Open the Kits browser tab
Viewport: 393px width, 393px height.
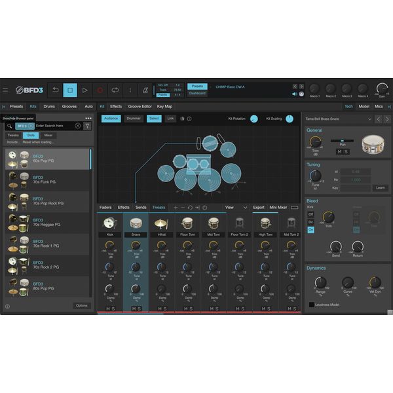coord(33,107)
